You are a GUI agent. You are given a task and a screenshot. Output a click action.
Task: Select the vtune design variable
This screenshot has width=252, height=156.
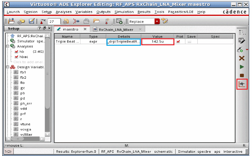25,124
